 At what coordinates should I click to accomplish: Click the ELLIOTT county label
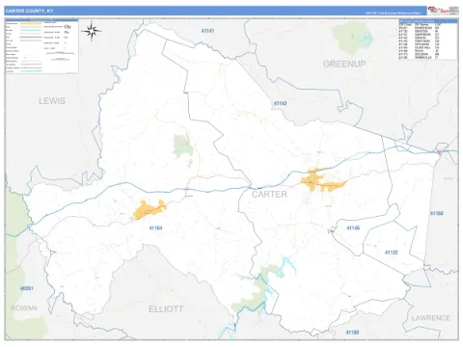166,309
